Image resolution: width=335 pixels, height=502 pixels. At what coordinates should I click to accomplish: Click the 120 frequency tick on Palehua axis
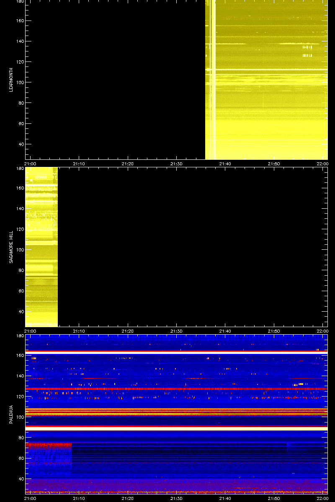click(19, 396)
